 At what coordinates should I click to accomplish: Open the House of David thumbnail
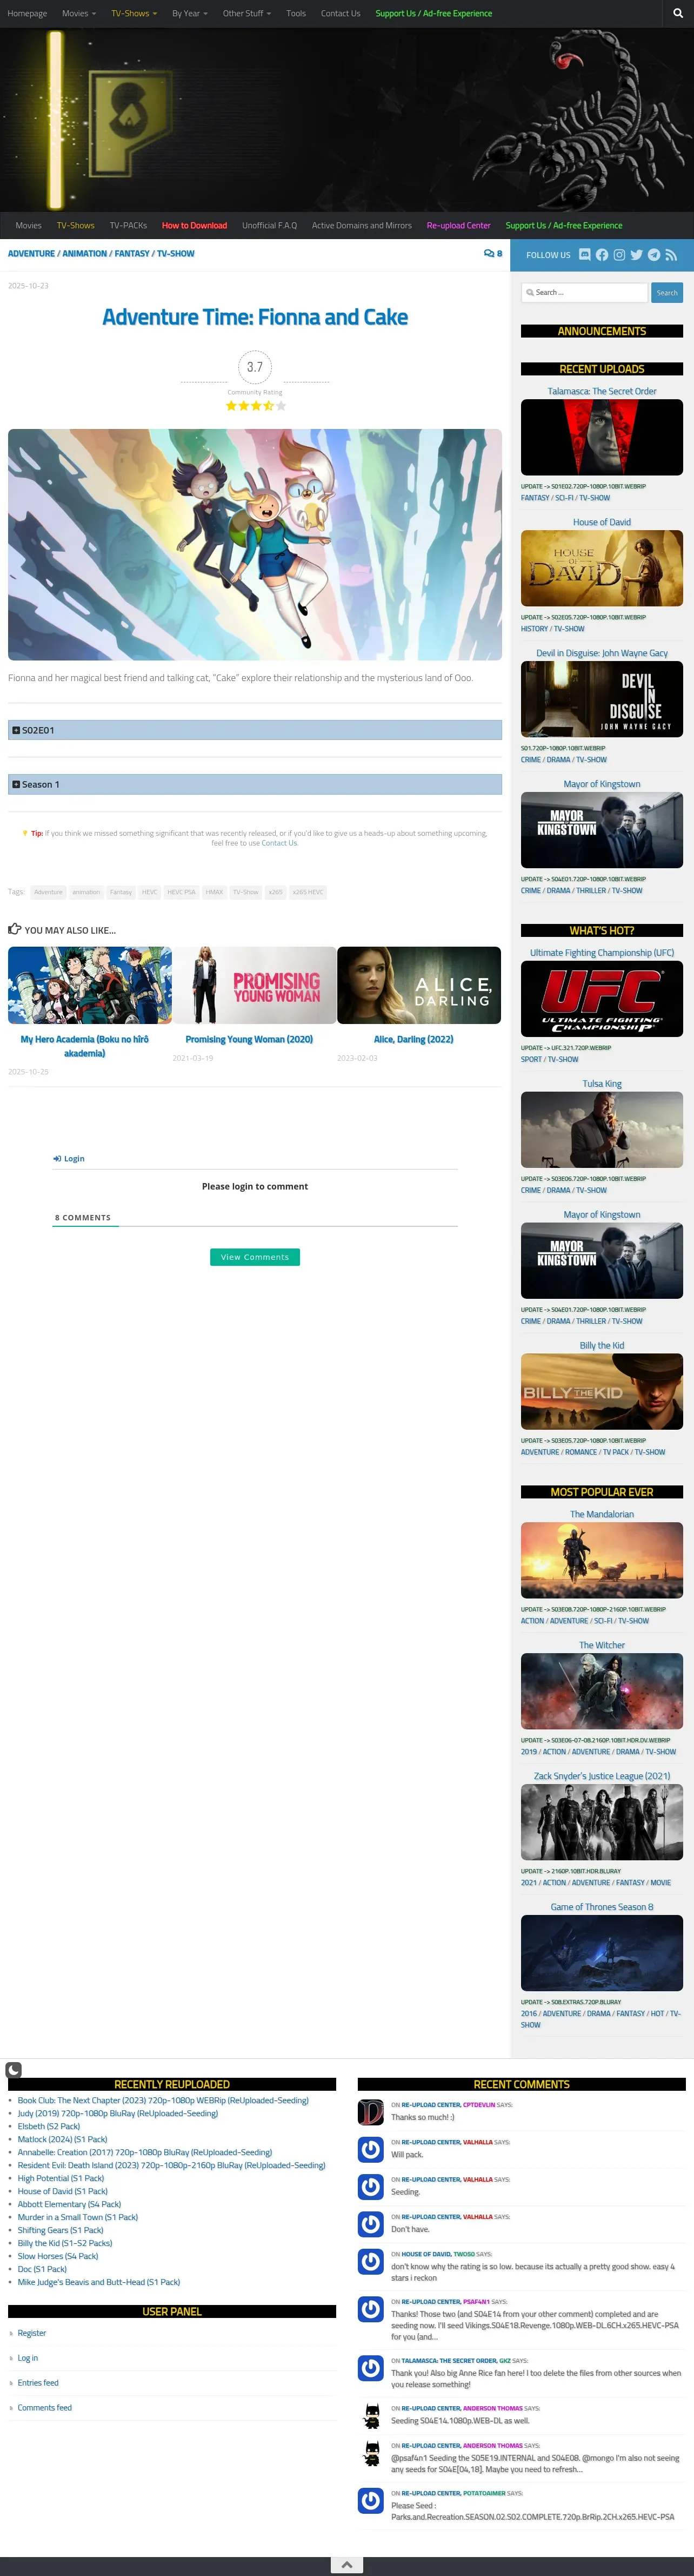[602, 568]
